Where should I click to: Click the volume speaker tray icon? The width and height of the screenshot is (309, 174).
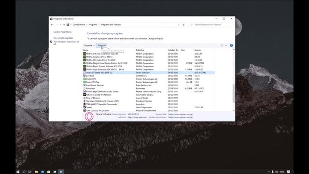click(x=277, y=172)
